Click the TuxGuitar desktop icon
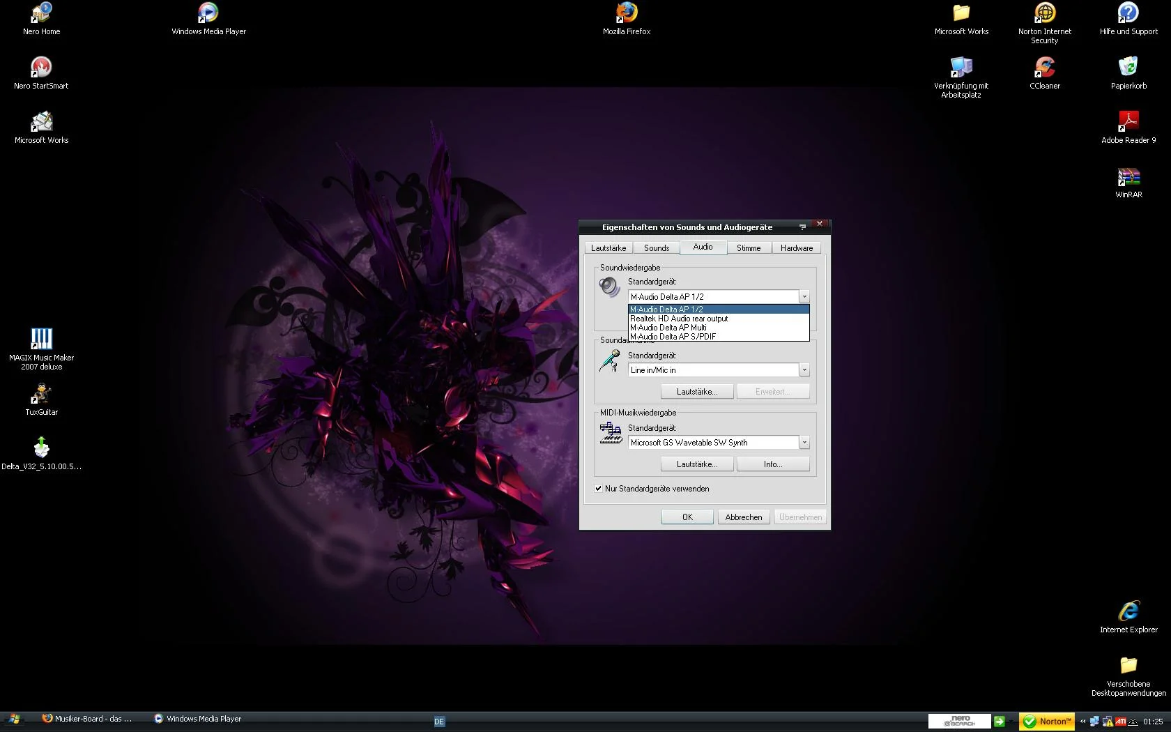This screenshot has height=732, width=1171. pos(41,394)
